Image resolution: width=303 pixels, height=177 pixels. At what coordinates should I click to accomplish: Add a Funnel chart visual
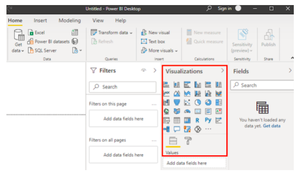point(177,103)
